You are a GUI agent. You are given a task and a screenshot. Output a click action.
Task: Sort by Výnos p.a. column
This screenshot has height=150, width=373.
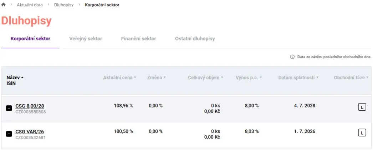(249, 77)
